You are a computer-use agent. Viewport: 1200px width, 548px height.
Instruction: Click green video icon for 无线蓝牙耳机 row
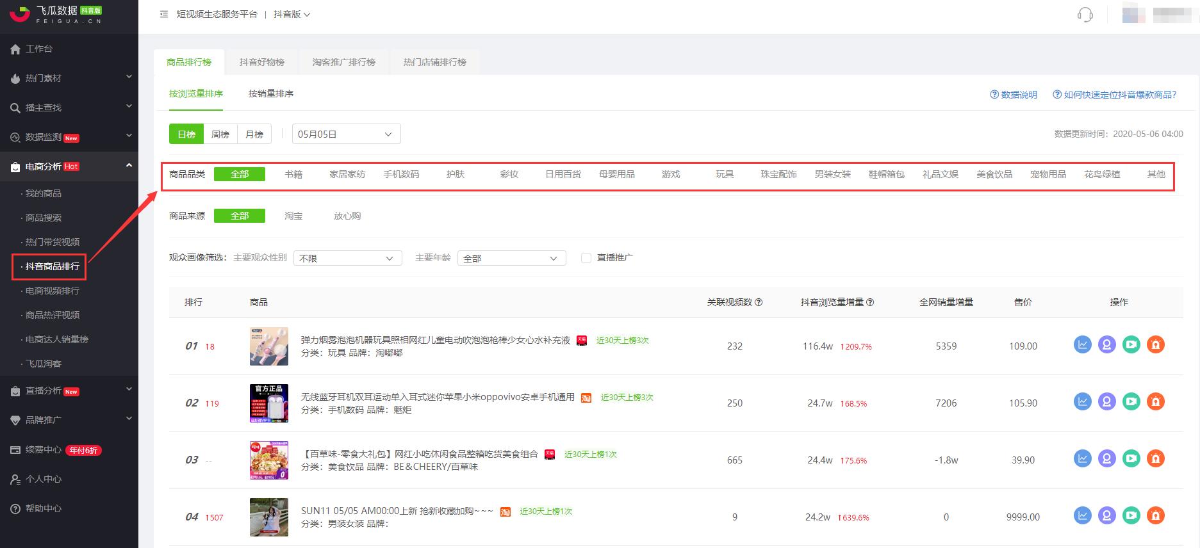tap(1131, 402)
